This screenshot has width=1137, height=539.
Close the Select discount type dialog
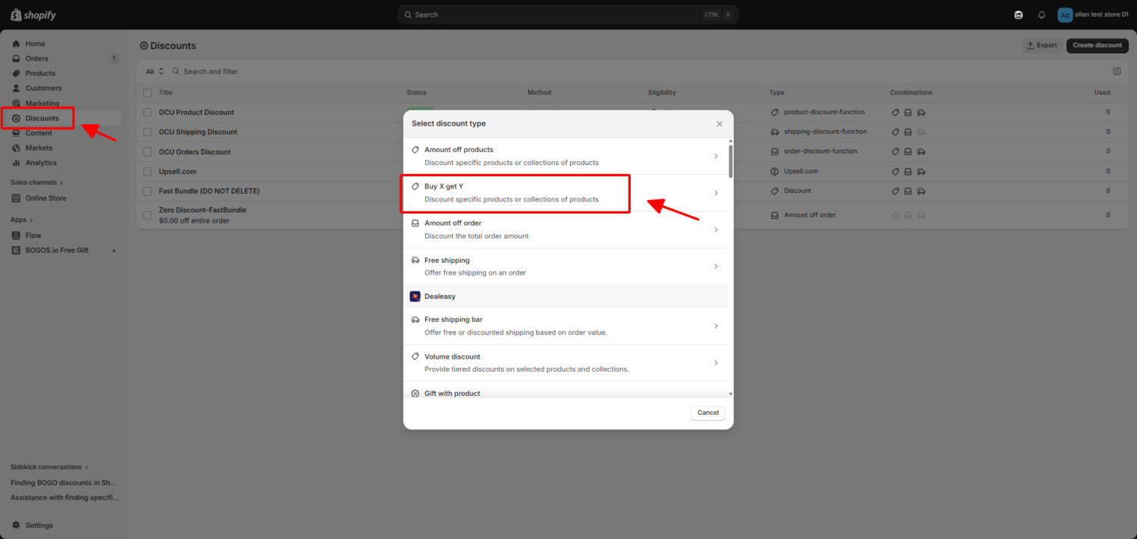point(719,123)
